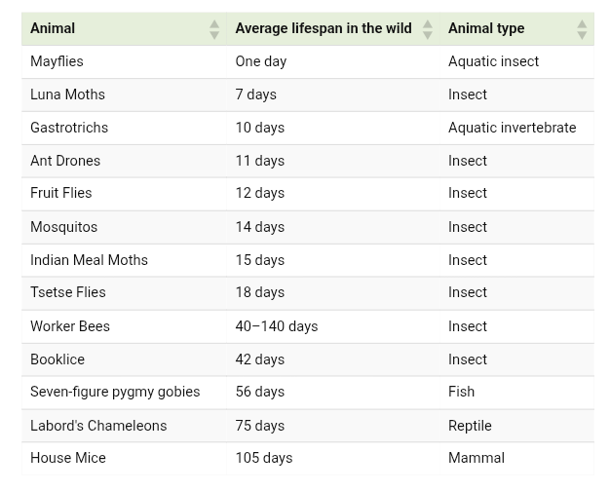The height and width of the screenshot is (491, 610).
Task: Sort by Average lifespan arrows icon
Action: (427, 29)
